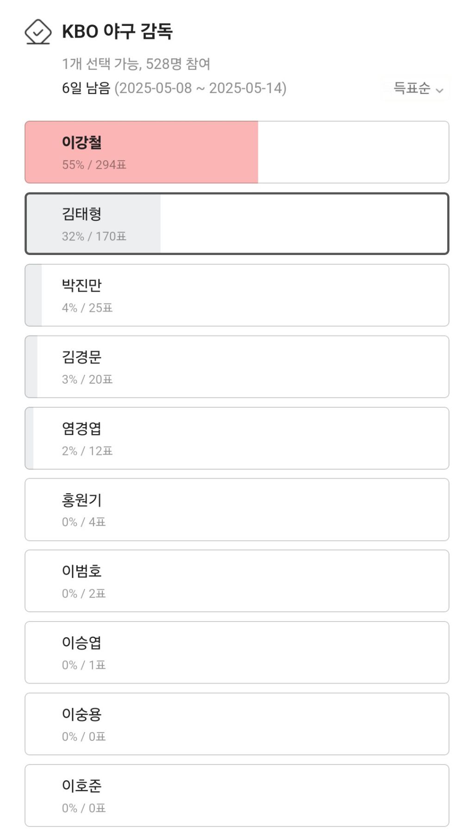The image size is (474, 833).
Task: Click the 528명 참여 participant count
Action: [x=178, y=64]
